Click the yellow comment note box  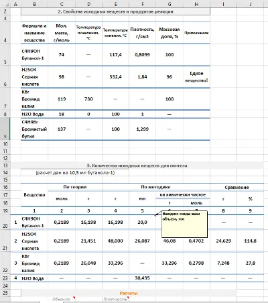[184, 224]
